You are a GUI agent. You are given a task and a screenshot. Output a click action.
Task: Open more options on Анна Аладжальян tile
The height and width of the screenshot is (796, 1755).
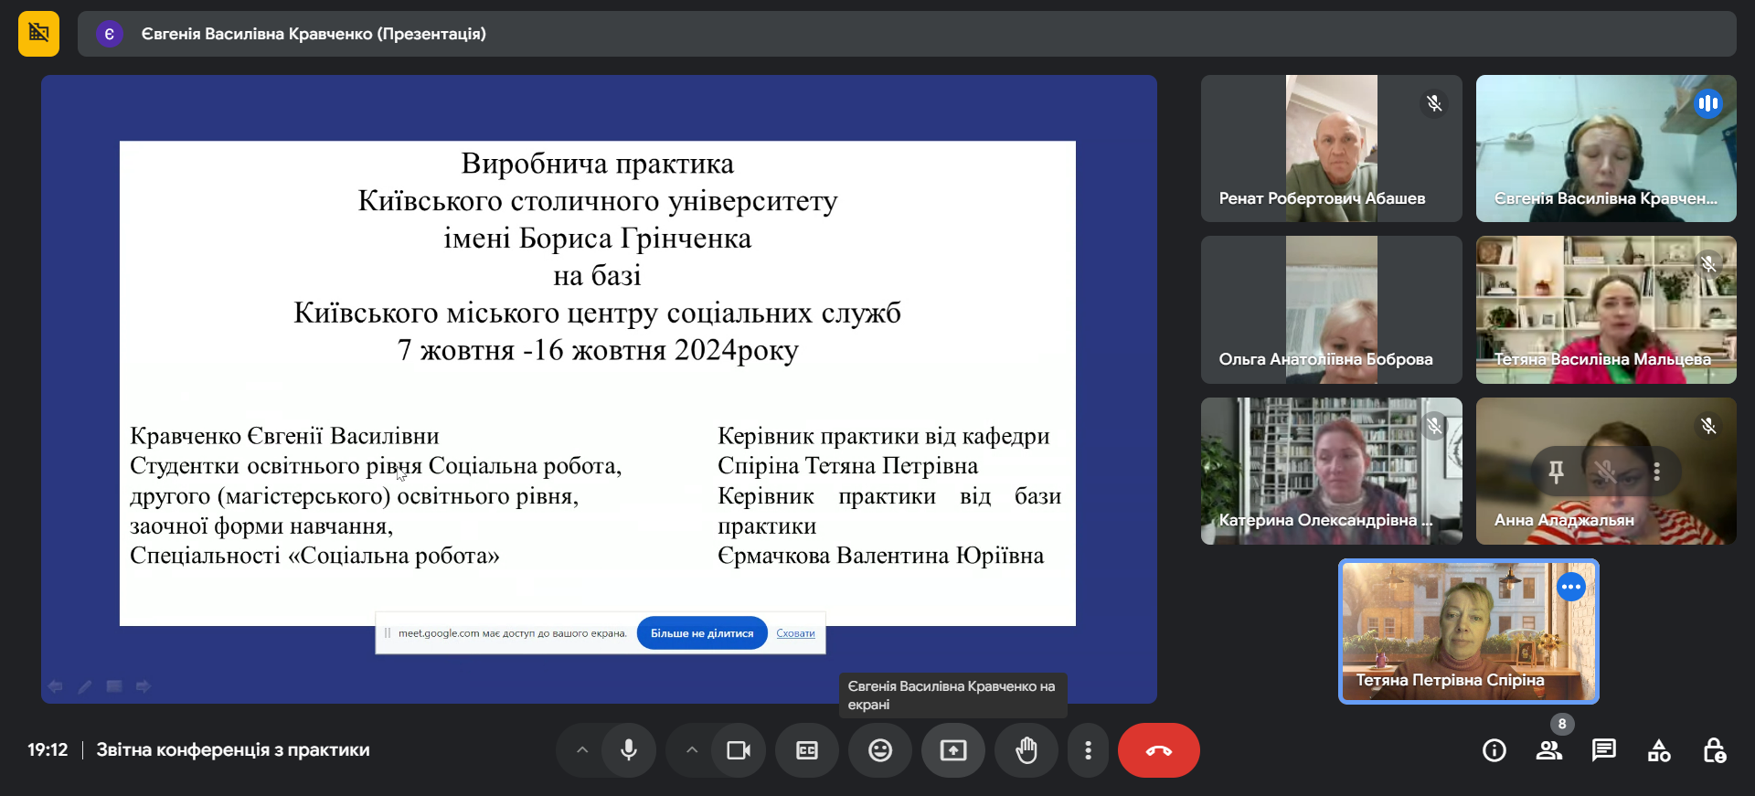tap(1656, 472)
